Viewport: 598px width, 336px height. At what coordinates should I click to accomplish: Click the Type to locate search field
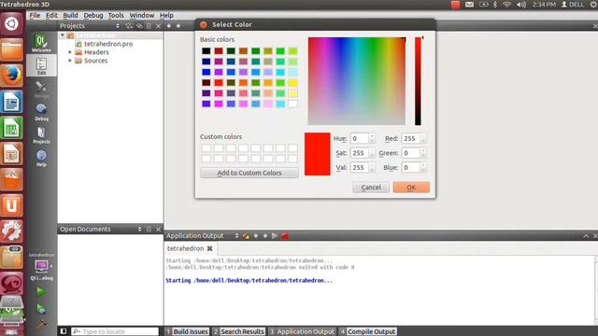pos(115,331)
